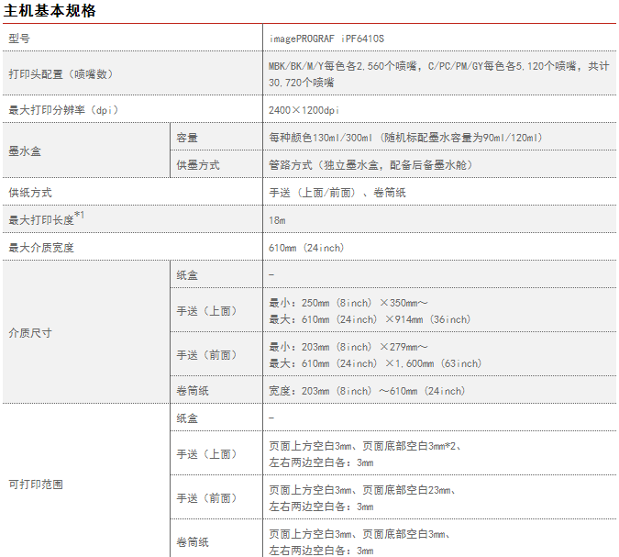
Task: Select the 打印头配置（喷嘴数） label
Action: point(61,74)
